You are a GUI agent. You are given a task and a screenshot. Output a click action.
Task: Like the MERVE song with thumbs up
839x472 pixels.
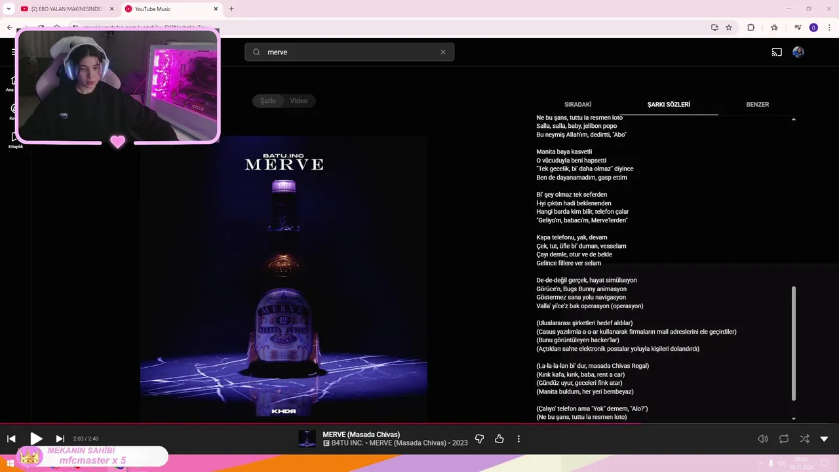[499, 439]
